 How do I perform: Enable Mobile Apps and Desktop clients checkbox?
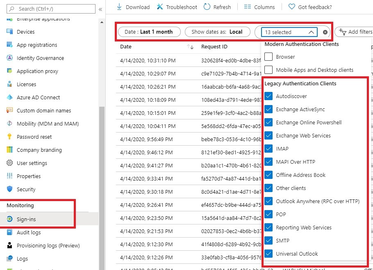click(268, 70)
